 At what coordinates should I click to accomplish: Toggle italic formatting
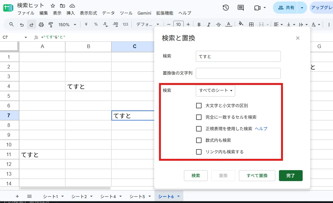(209, 24)
